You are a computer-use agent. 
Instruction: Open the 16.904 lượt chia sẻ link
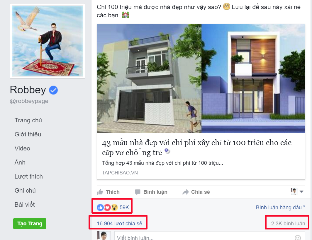point(119,224)
